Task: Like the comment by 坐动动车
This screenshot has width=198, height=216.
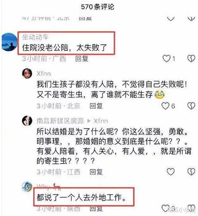Action: click(167, 59)
